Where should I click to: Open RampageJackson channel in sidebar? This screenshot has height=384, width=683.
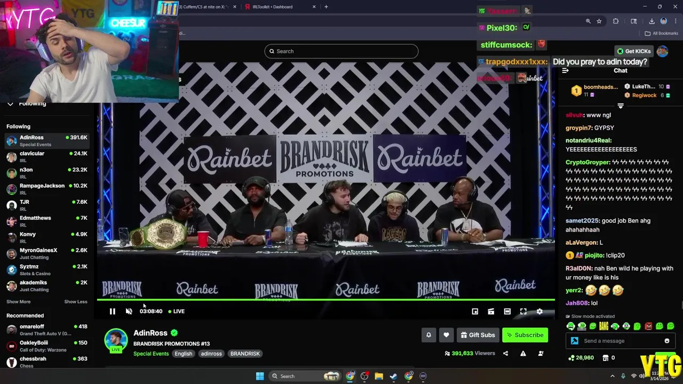click(47, 189)
